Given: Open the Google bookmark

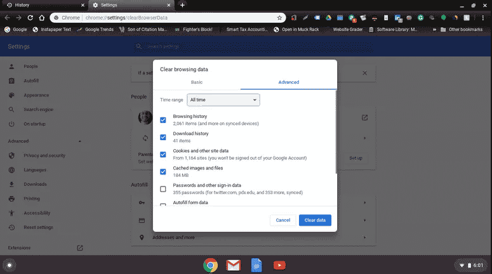Looking at the screenshot, I should click(x=16, y=29).
